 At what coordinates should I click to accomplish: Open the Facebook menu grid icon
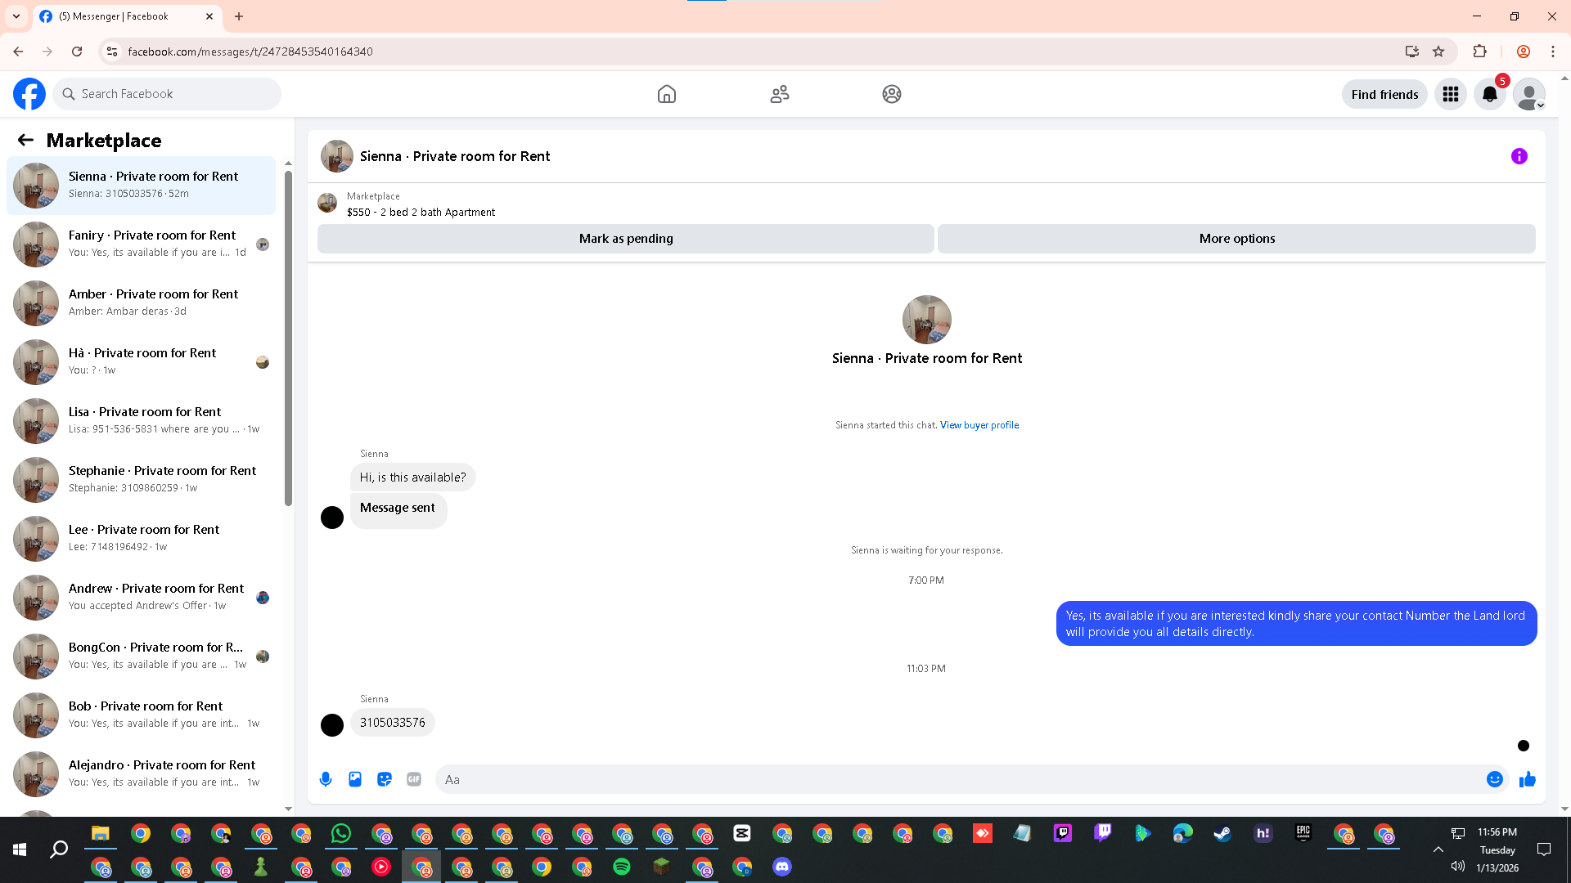[1450, 94]
